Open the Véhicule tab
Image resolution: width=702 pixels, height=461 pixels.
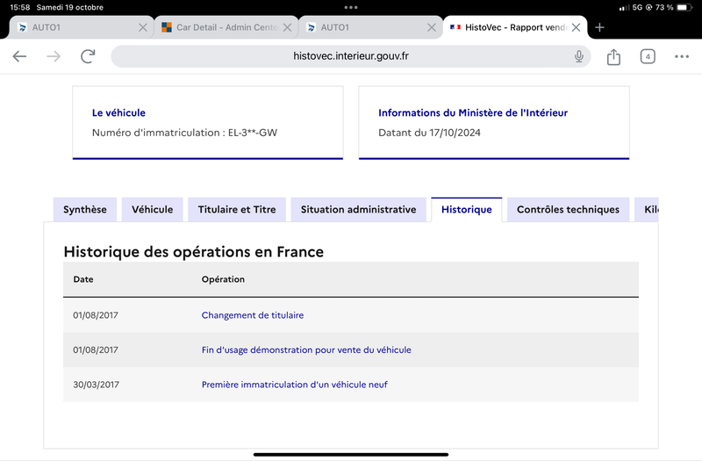pos(152,210)
